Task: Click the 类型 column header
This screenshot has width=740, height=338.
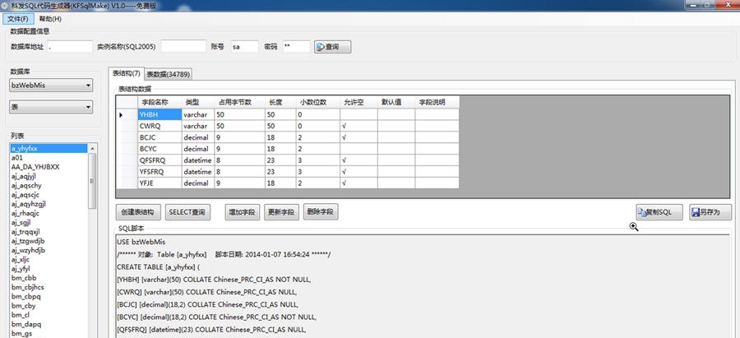Action: click(x=197, y=102)
